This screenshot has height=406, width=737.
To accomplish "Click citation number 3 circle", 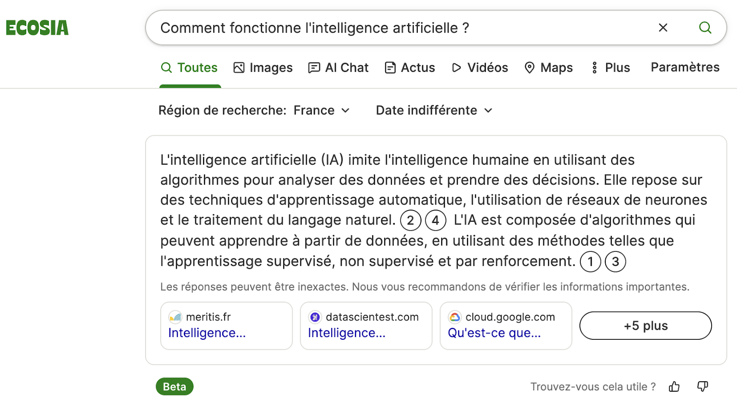I will 615,262.
